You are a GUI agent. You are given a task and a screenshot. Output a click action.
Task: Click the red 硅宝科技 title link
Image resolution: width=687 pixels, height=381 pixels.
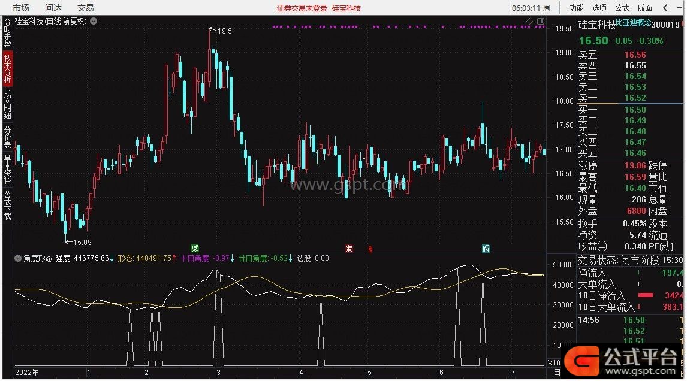click(346, 8)
